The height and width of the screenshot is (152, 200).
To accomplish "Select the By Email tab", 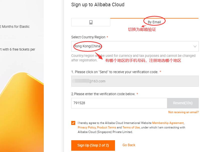I will coord(154,22).
